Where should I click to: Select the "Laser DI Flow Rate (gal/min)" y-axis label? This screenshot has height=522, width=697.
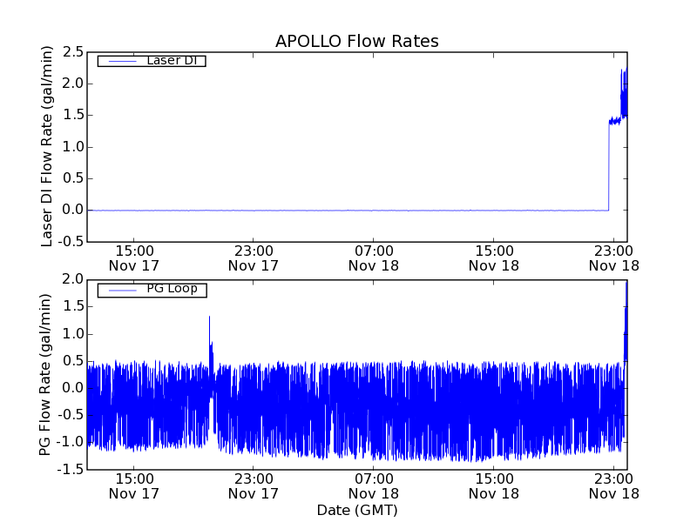tap(48, 145)
